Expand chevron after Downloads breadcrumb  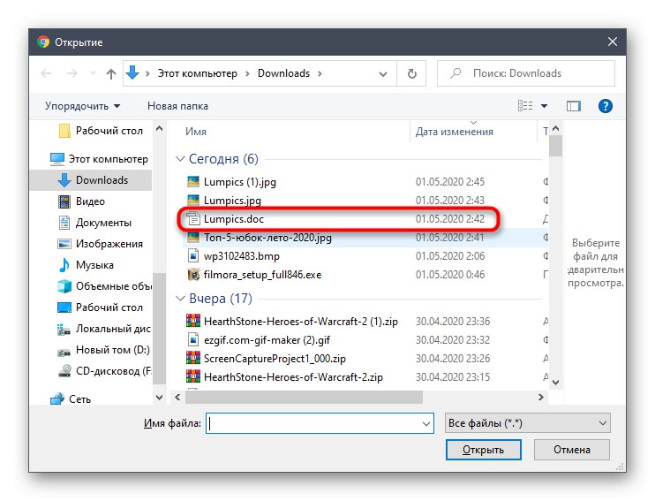(320, 73)
